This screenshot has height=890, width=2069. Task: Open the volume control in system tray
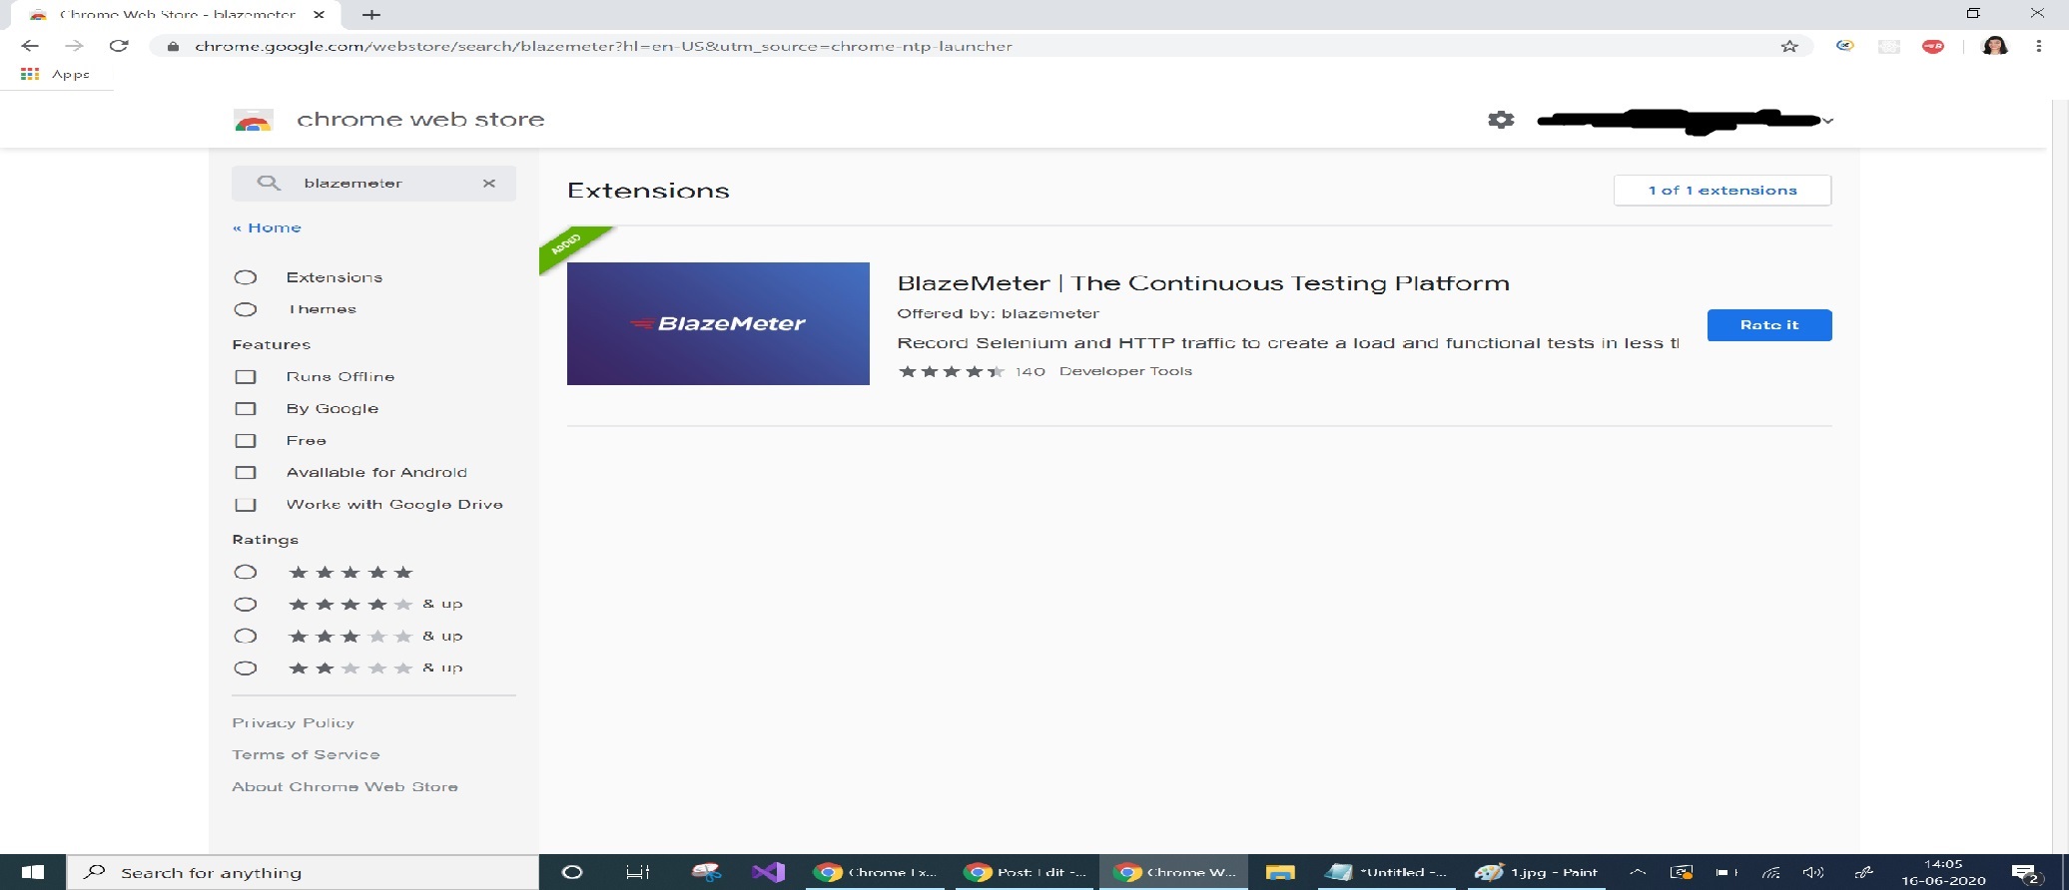[x=1813, y=873]
